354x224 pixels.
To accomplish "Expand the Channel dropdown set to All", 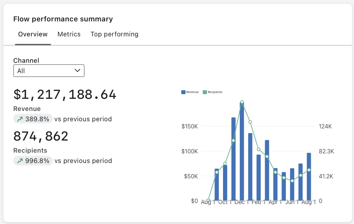I will tap(49, 71).
